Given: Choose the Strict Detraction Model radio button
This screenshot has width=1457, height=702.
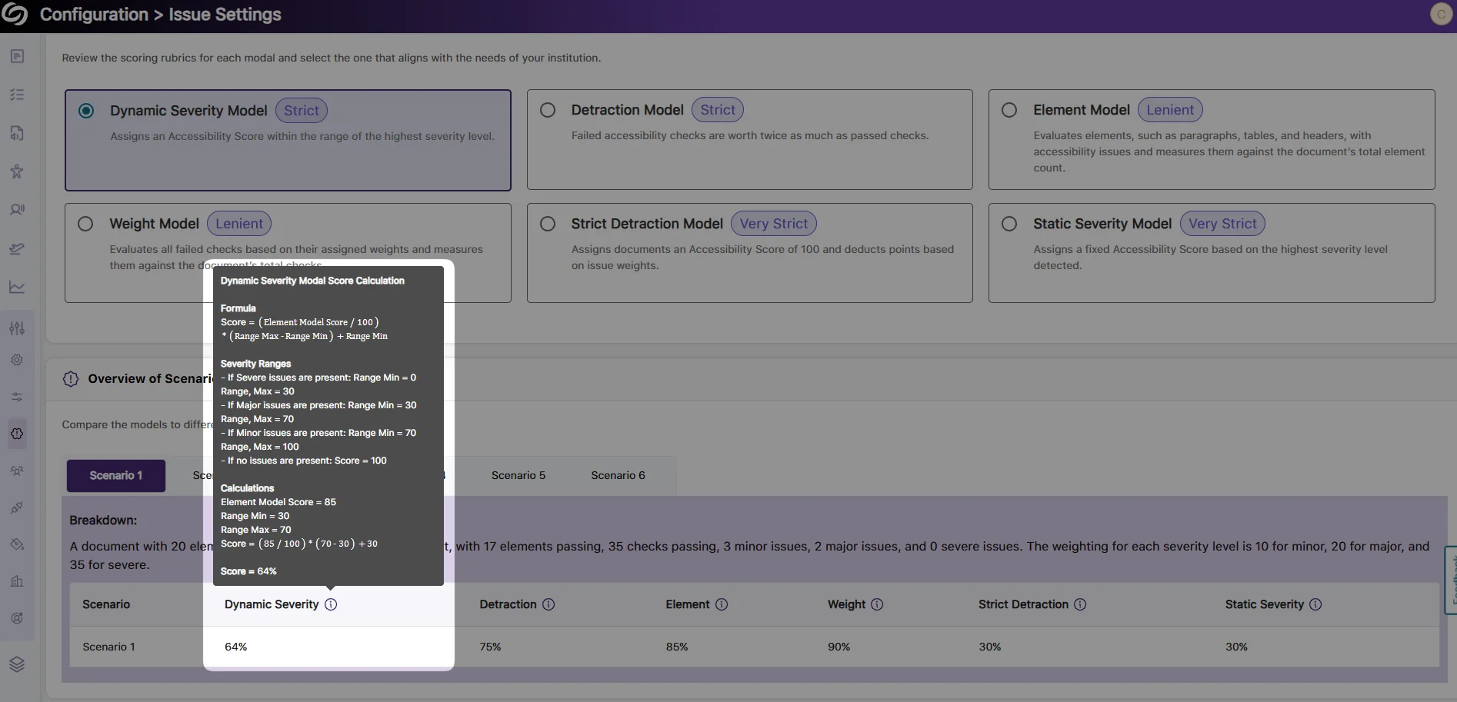Looking at the screenshot, I should click(x=548, y=224).
